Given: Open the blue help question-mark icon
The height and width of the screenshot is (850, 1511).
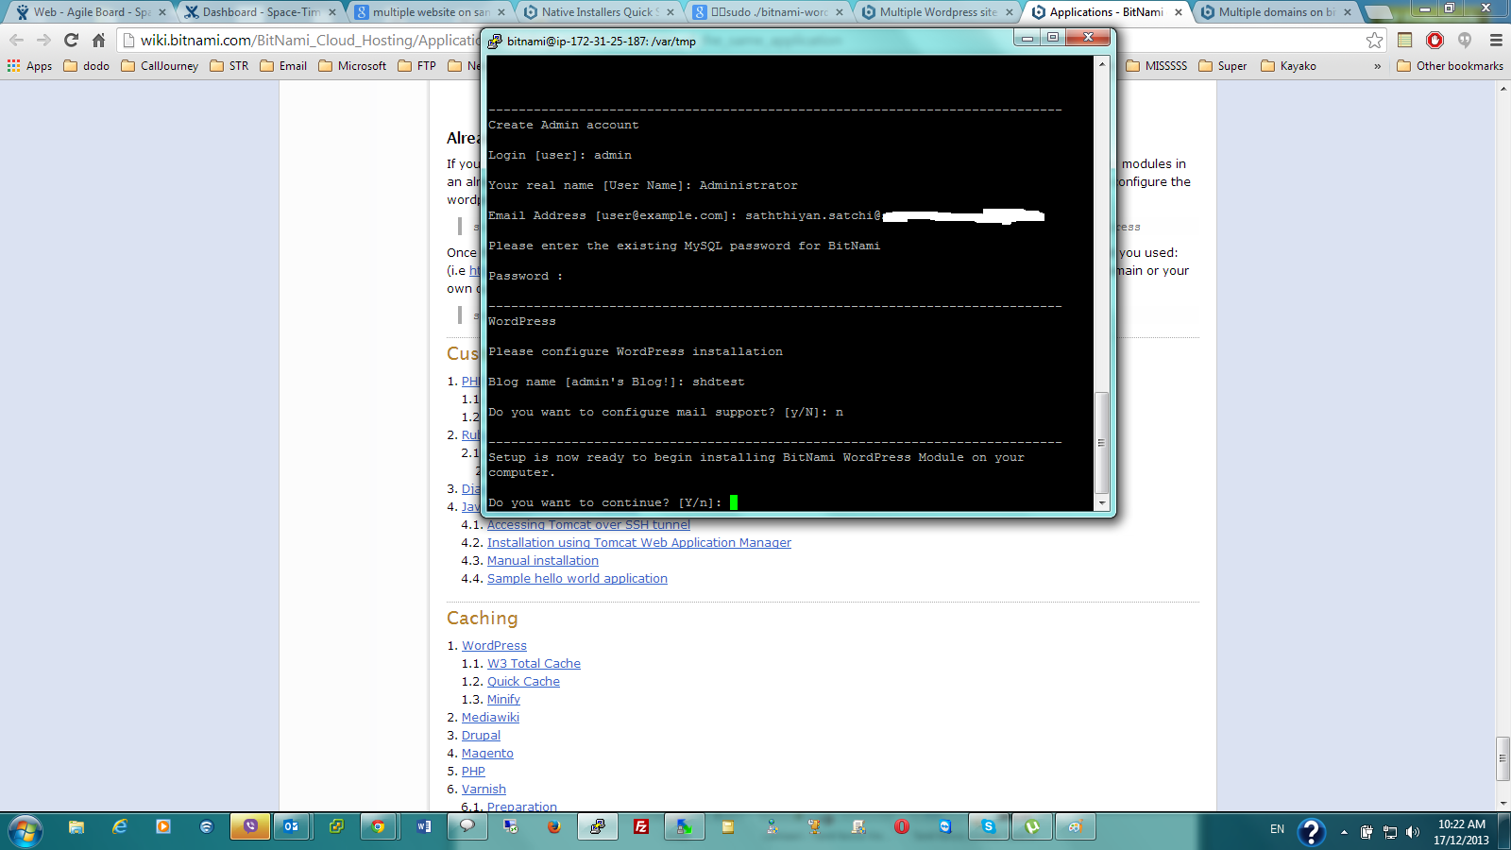Looking at the screenshot, I should [1311, 831].
